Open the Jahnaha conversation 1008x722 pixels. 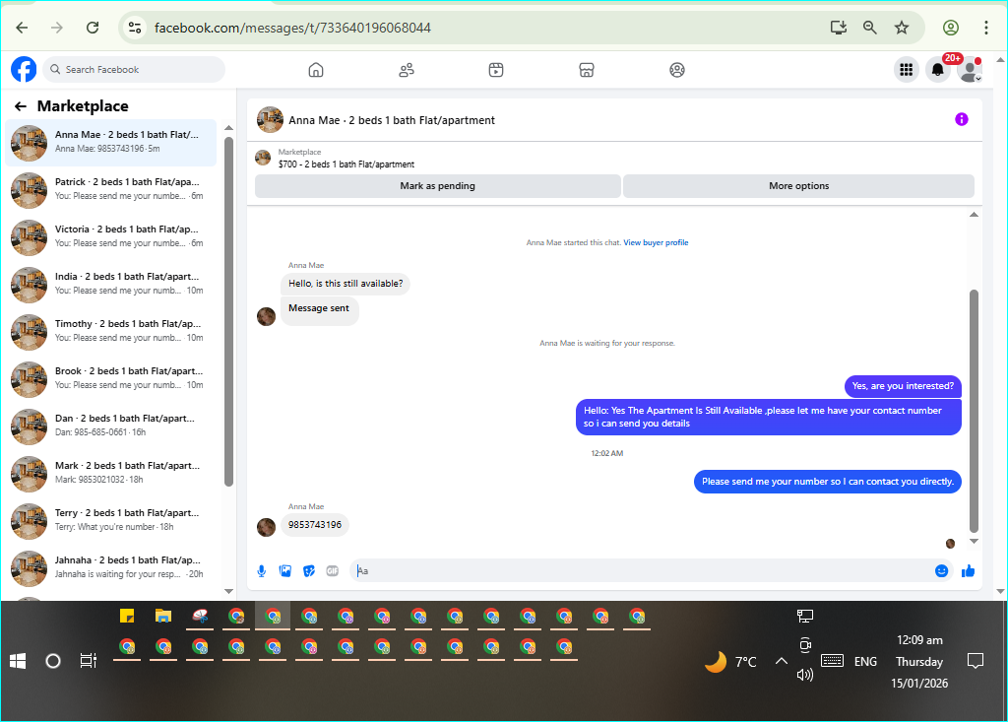(111, 568)
